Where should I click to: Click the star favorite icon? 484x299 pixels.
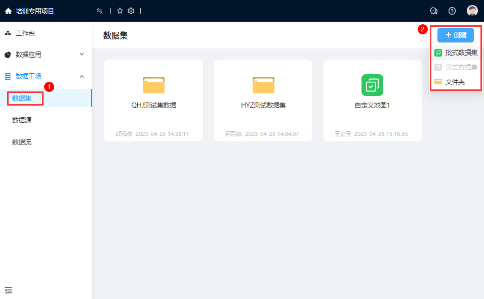pyautogui.click(x=120, y=11)
